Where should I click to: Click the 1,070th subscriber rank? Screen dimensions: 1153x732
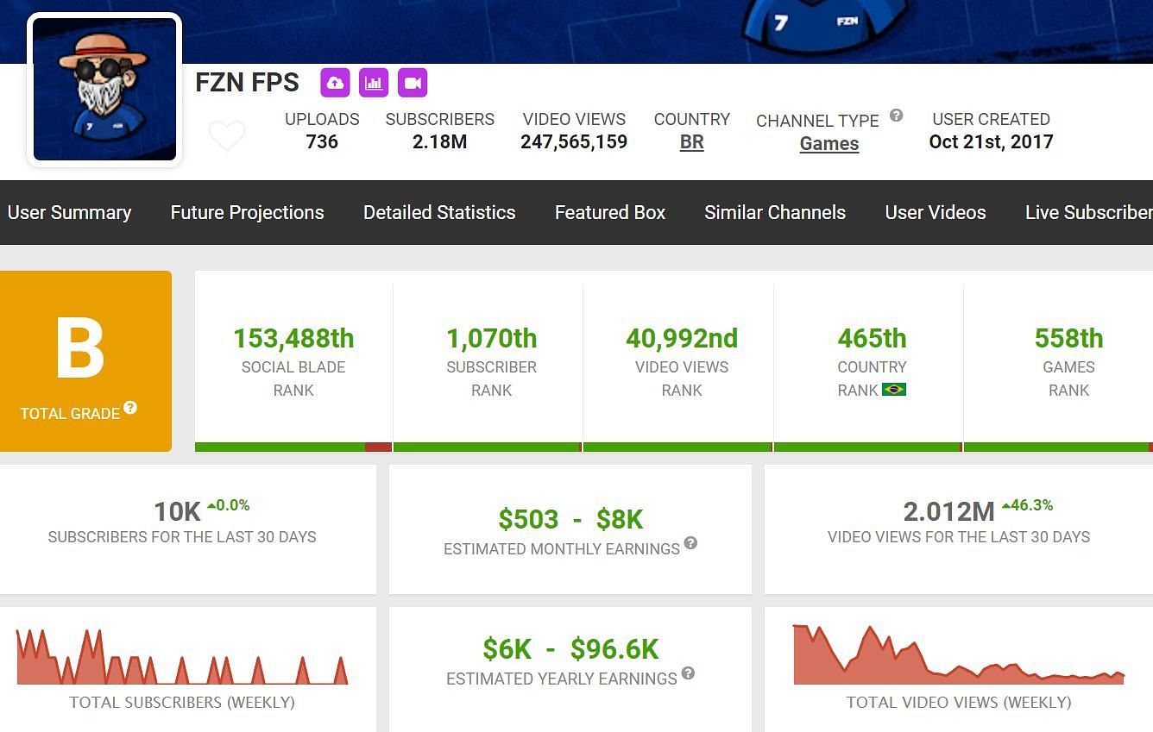(491, 338)
